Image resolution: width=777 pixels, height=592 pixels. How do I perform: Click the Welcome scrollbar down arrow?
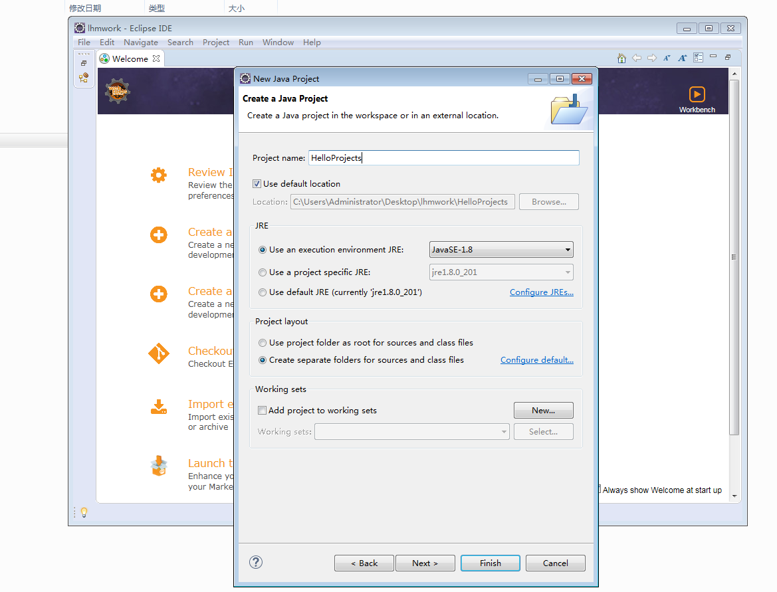click(x=734, y=496)
